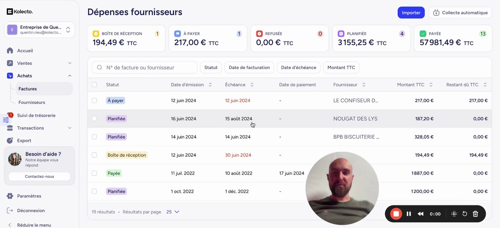The width and height of the screenshot is (500, 228).
Task: Open the Fournisseurs submenu item
Action: tap(32, 102)
